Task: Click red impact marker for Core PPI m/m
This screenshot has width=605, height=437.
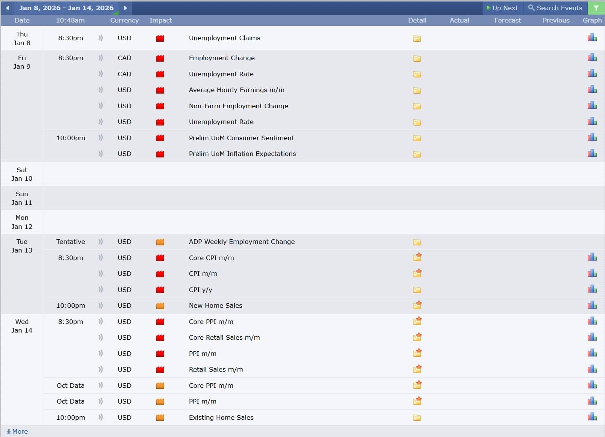Action: pos(160,322)
